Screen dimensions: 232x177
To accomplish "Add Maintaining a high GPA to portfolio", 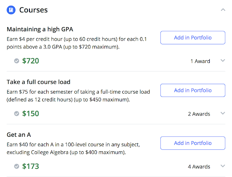I will pos(193,38).
